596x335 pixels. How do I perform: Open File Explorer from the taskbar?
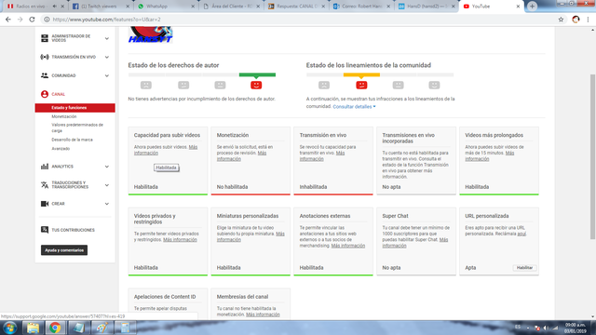pyautogui.click(x=33, y=328)
